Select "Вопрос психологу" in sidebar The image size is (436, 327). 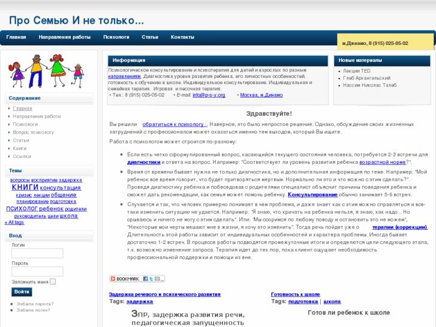[x=34, y=133]
